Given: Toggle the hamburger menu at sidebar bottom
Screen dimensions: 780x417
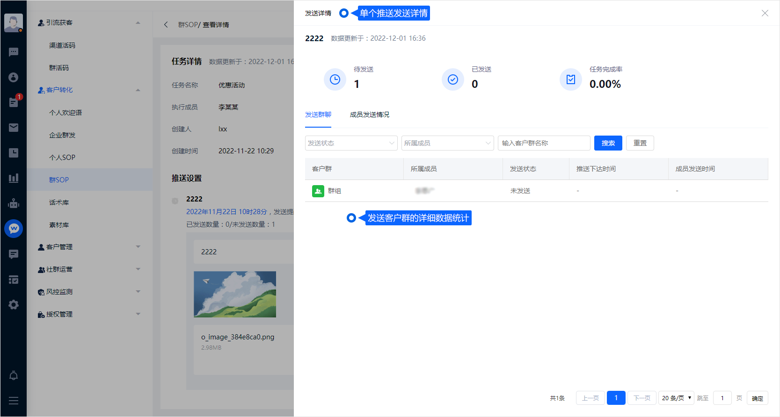Looking at the screenshot, I should [x=14, y=401].
